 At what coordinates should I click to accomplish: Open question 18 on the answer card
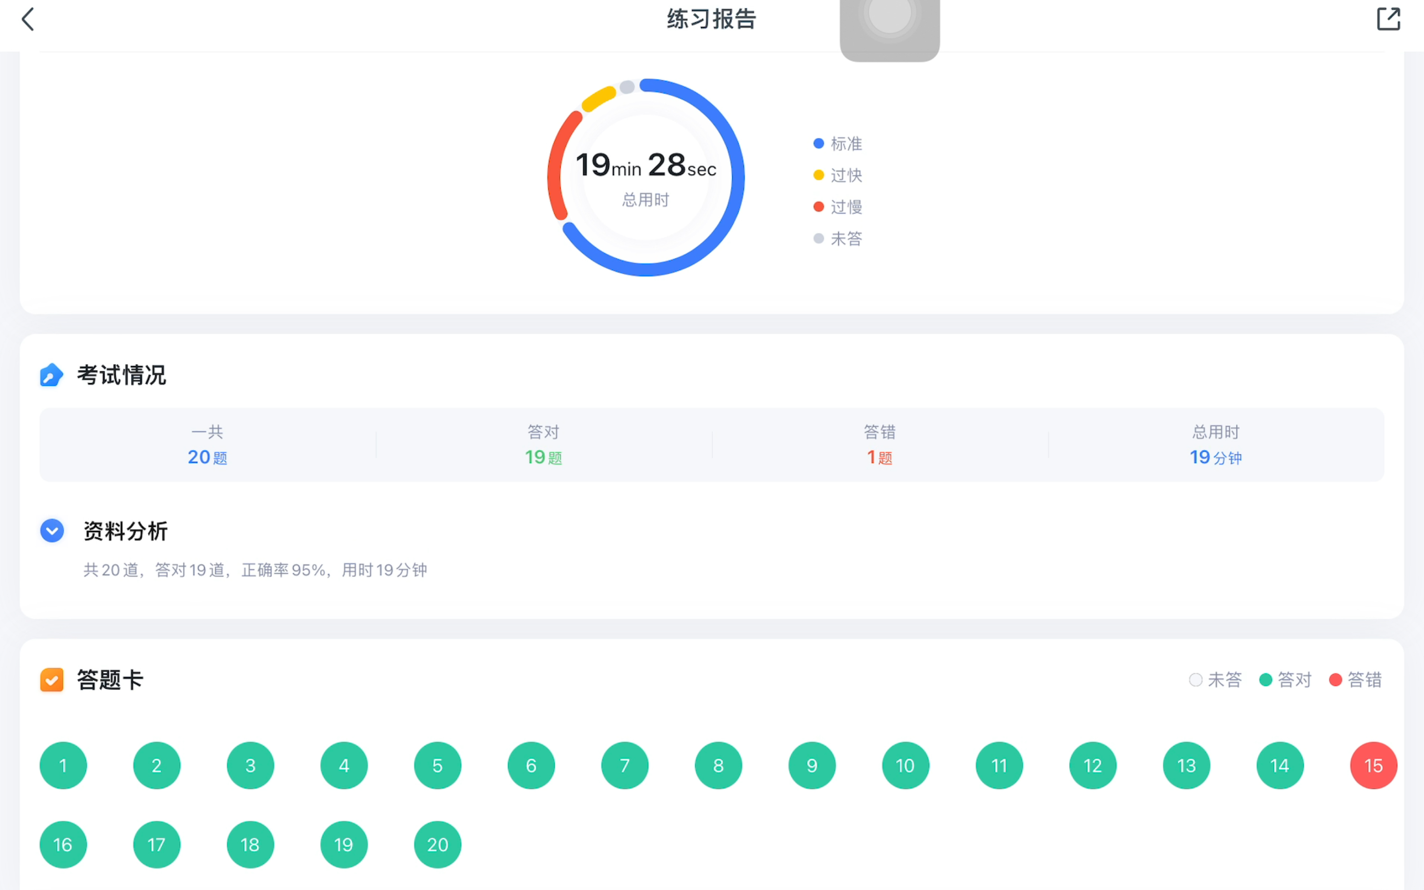coord(250,844)
